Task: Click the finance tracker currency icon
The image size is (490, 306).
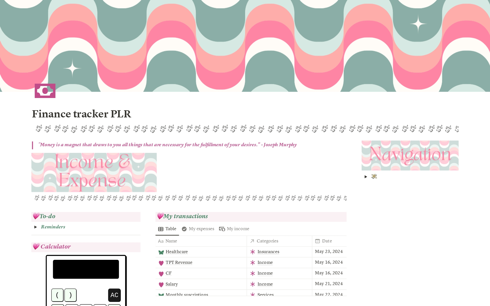Action: click(45, 91)
